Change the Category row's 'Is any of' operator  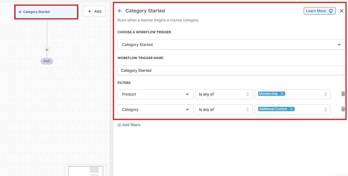pos(224,110)
